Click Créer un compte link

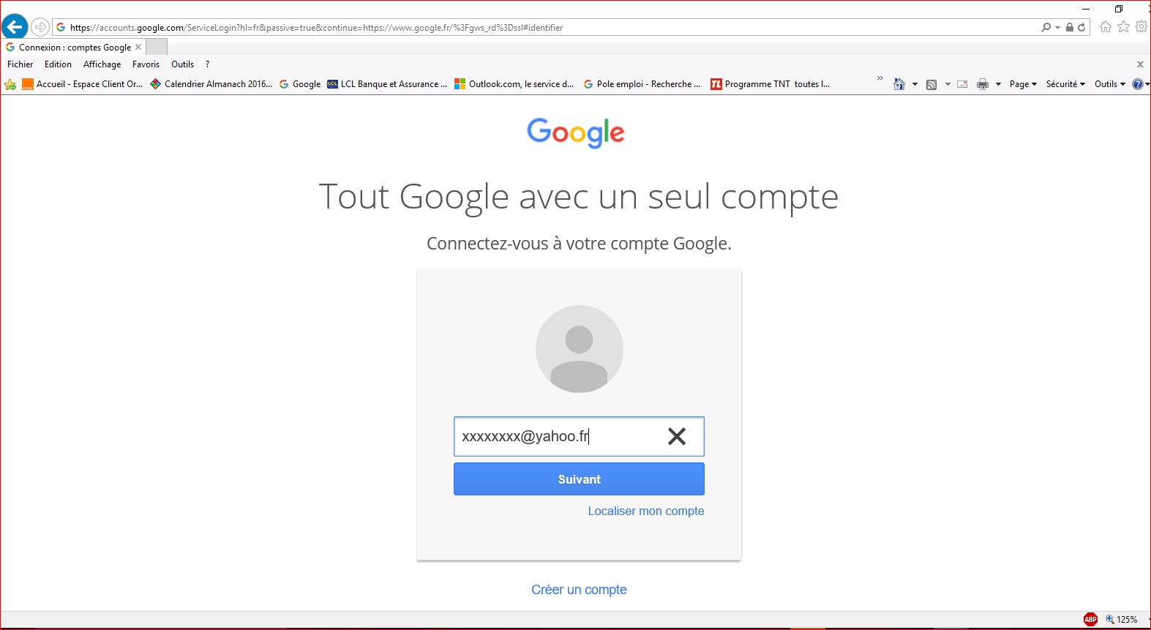[579, 590]
